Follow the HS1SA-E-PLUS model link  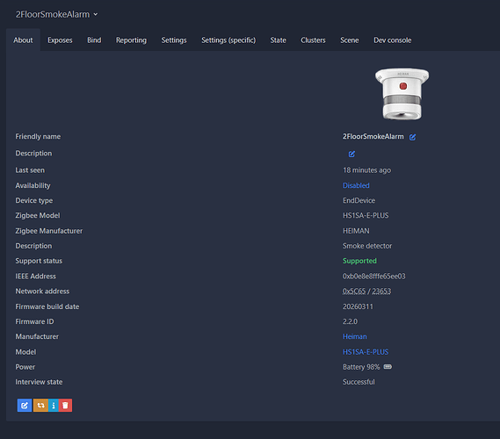click(366, 352)
